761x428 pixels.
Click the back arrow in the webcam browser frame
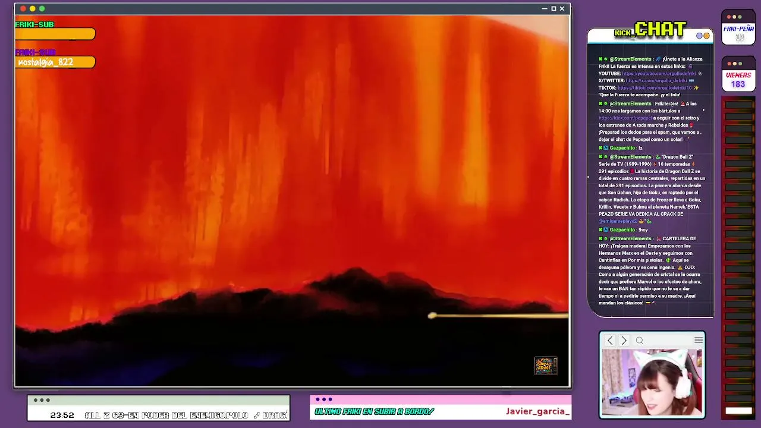point(610,341)
